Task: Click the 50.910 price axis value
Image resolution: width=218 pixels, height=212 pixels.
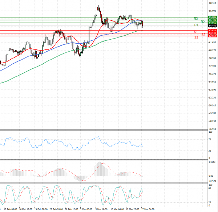Action: 213,105
